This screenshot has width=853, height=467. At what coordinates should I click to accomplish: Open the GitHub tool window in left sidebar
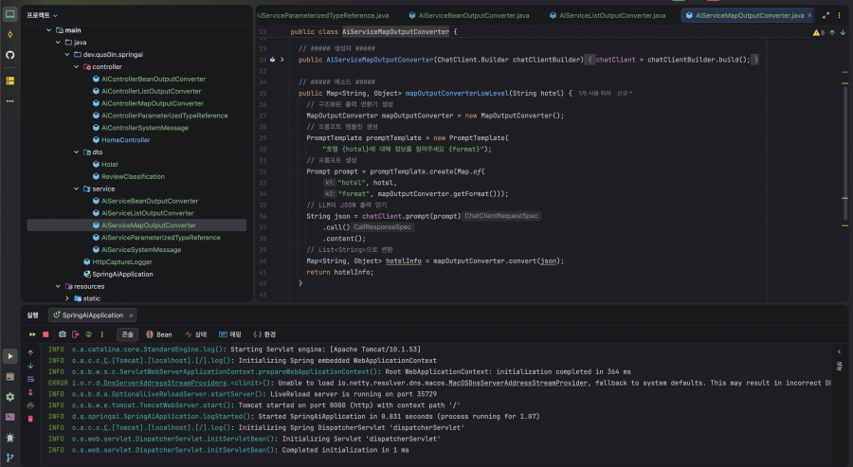click(10, 55)
